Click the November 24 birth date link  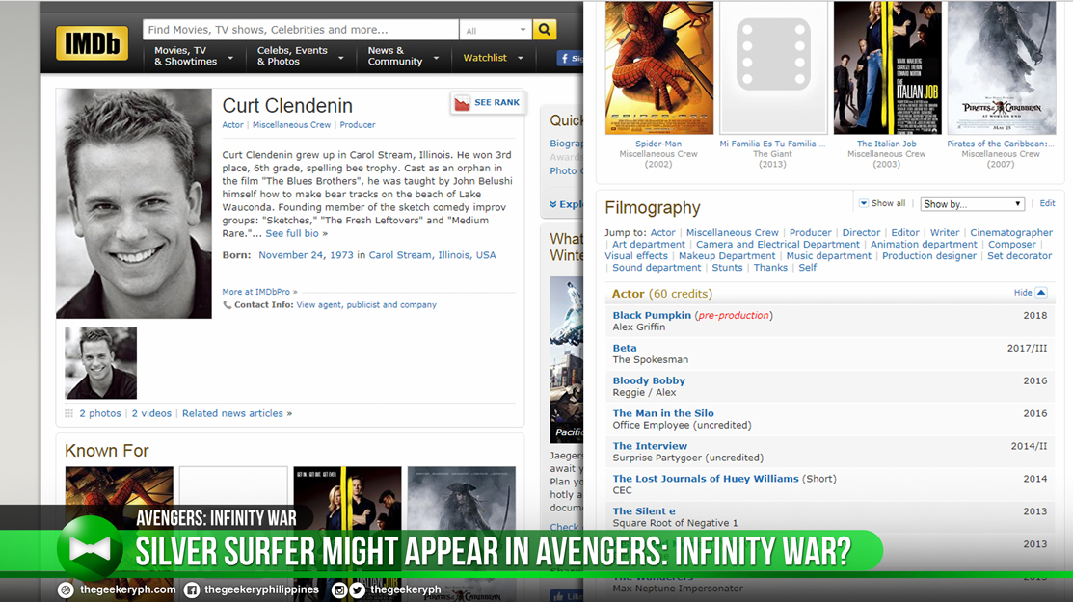tap(306, 255)
